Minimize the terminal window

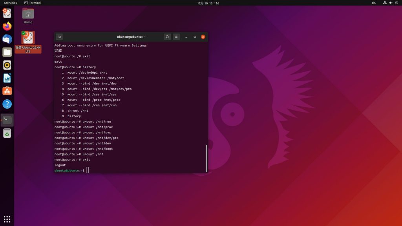coord(186,37)
